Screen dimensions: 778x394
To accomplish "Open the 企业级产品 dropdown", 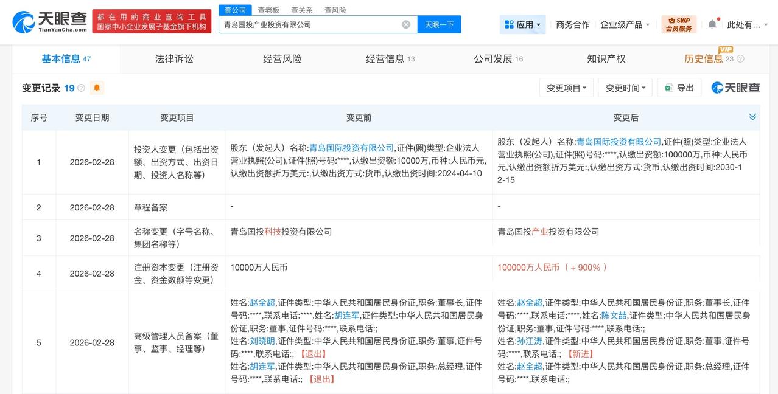I will [x=625, y=24].
